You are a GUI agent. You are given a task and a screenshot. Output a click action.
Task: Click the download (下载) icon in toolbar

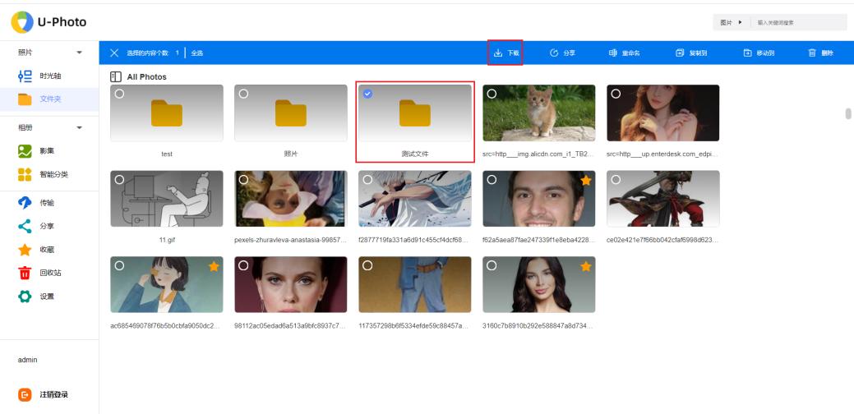pos(498,53)
